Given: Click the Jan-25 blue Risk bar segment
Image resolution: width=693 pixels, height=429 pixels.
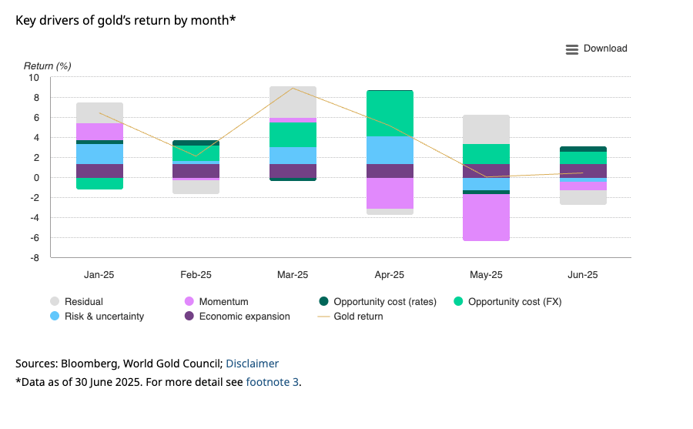Looking at the screenshot, I should tap(100, 154).
